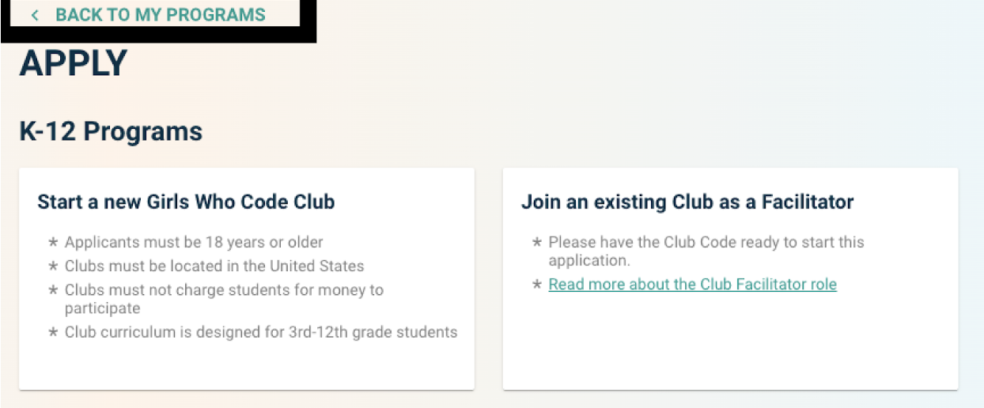This screenshot has height=408, width=984.
Task: Select the "Start a new Girls Who Code Club" heading
Action: pyautogui.click(x=186, y=202)
